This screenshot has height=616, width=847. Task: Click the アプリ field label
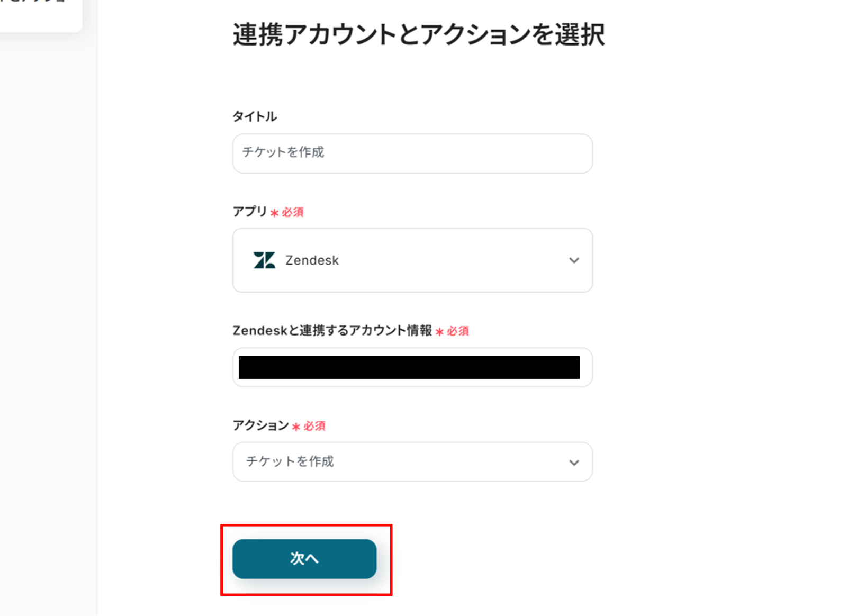250,212
